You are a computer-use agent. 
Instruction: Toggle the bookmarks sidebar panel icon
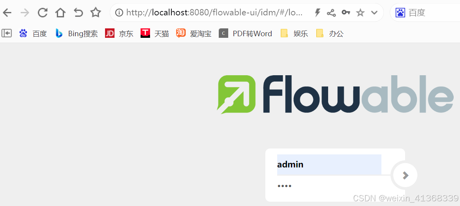6,33
